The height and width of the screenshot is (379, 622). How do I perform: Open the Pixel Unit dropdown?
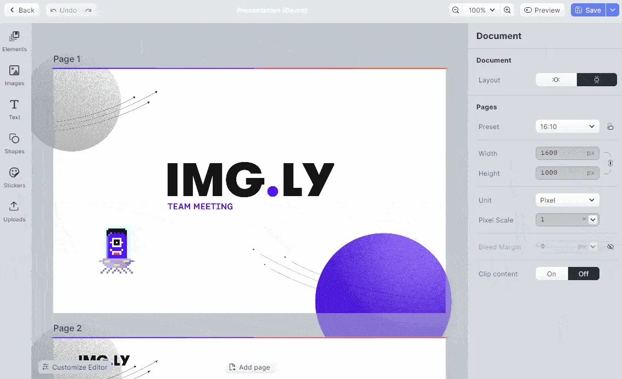567,200
